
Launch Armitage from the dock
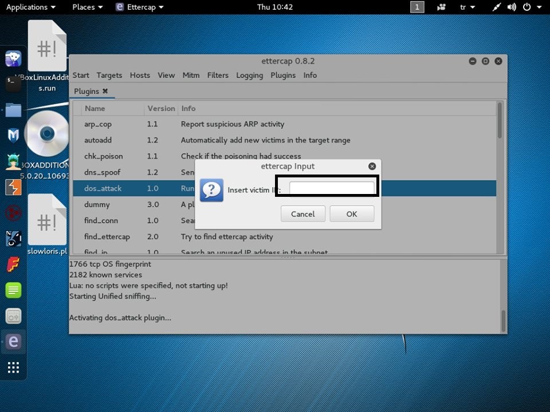coord(13,162)
